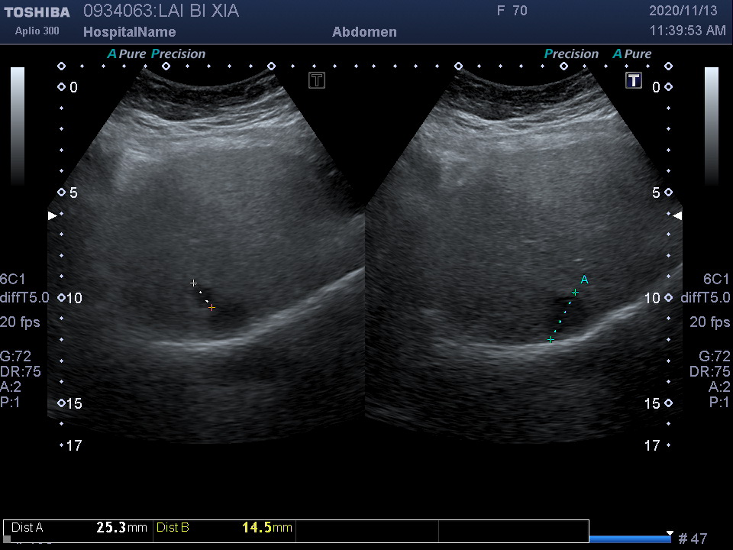Viewport: 733px width, 550px height.
Task: Click the F 70 patient info
Action: click(x=512, y=11)
